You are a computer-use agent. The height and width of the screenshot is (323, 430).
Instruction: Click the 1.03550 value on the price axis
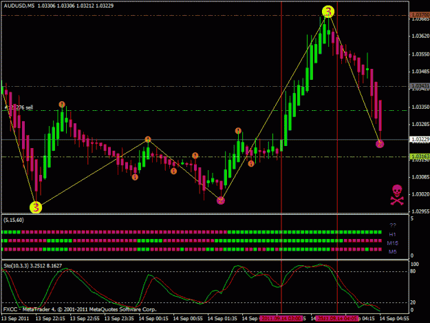pos(420,54)
